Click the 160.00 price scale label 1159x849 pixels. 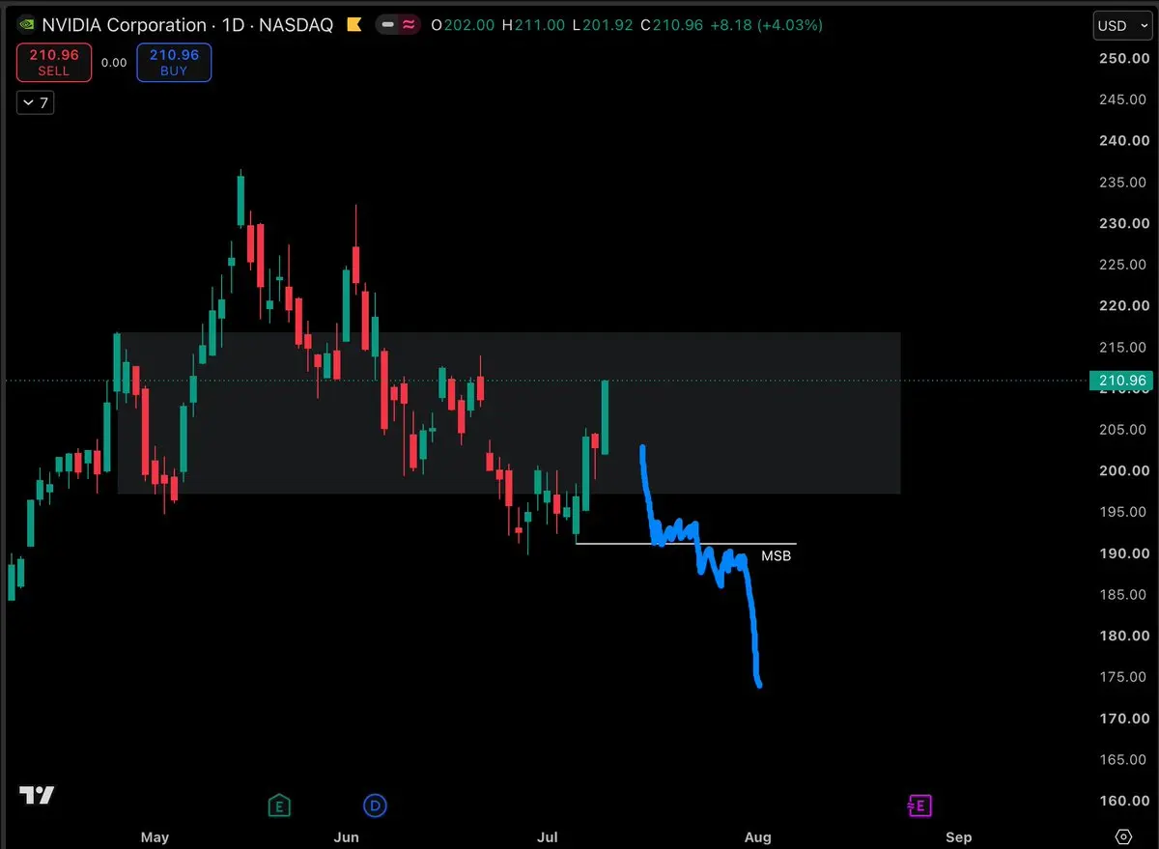pos(1122,802)
